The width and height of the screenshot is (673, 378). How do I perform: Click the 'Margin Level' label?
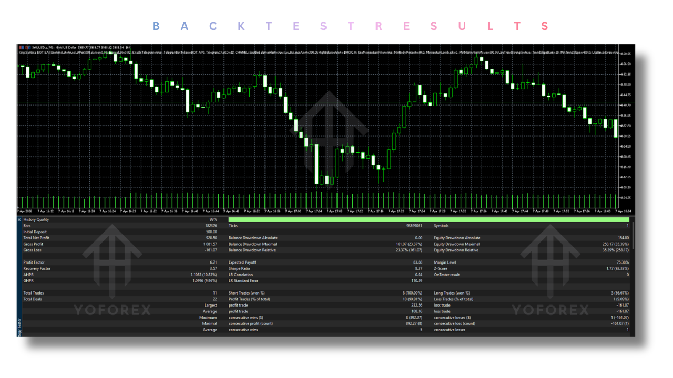(445, 262)
